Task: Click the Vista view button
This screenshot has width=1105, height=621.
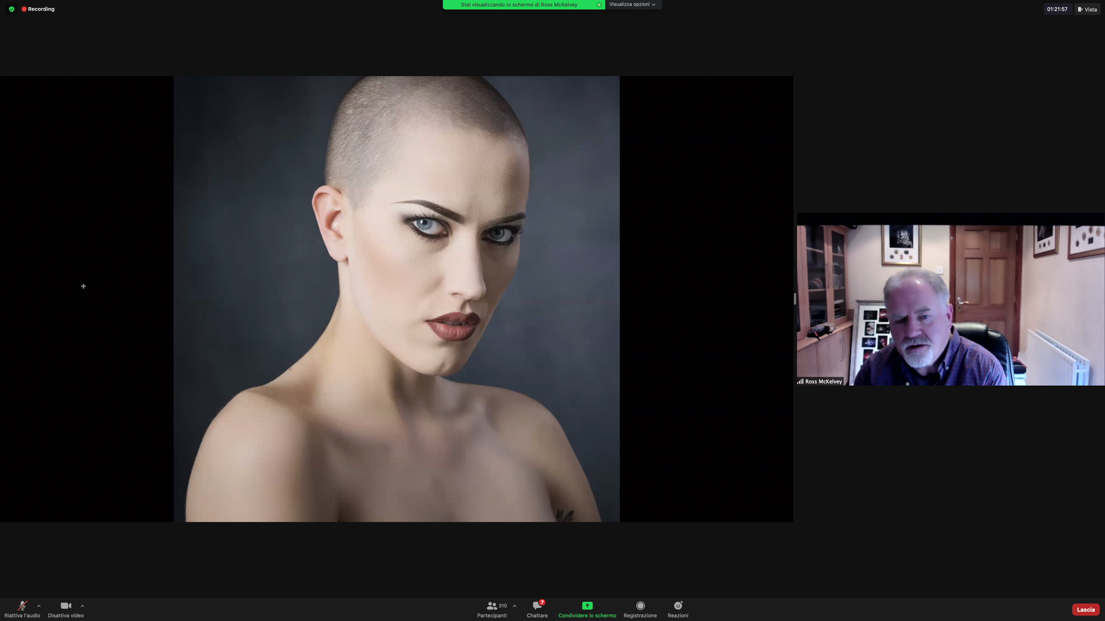Action: tap(1087, 9)
